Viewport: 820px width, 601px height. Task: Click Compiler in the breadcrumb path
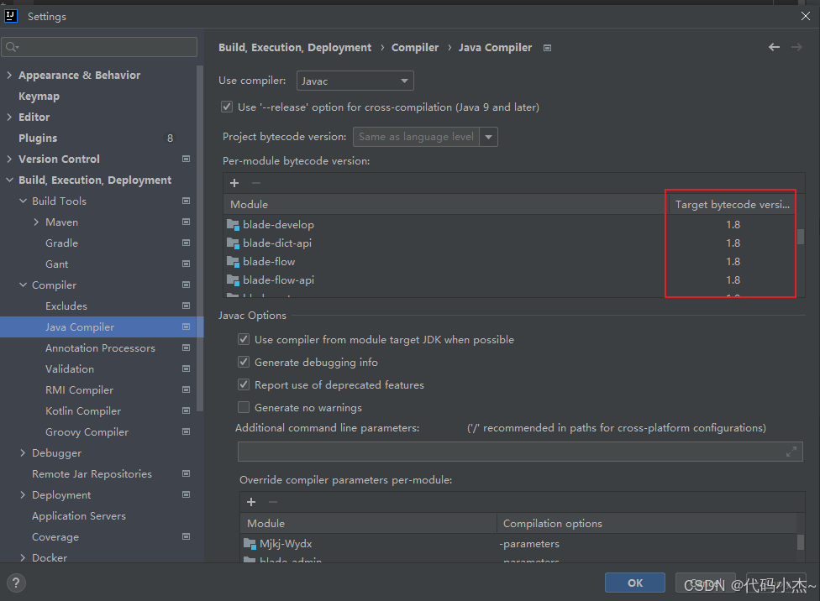(415, 48)
